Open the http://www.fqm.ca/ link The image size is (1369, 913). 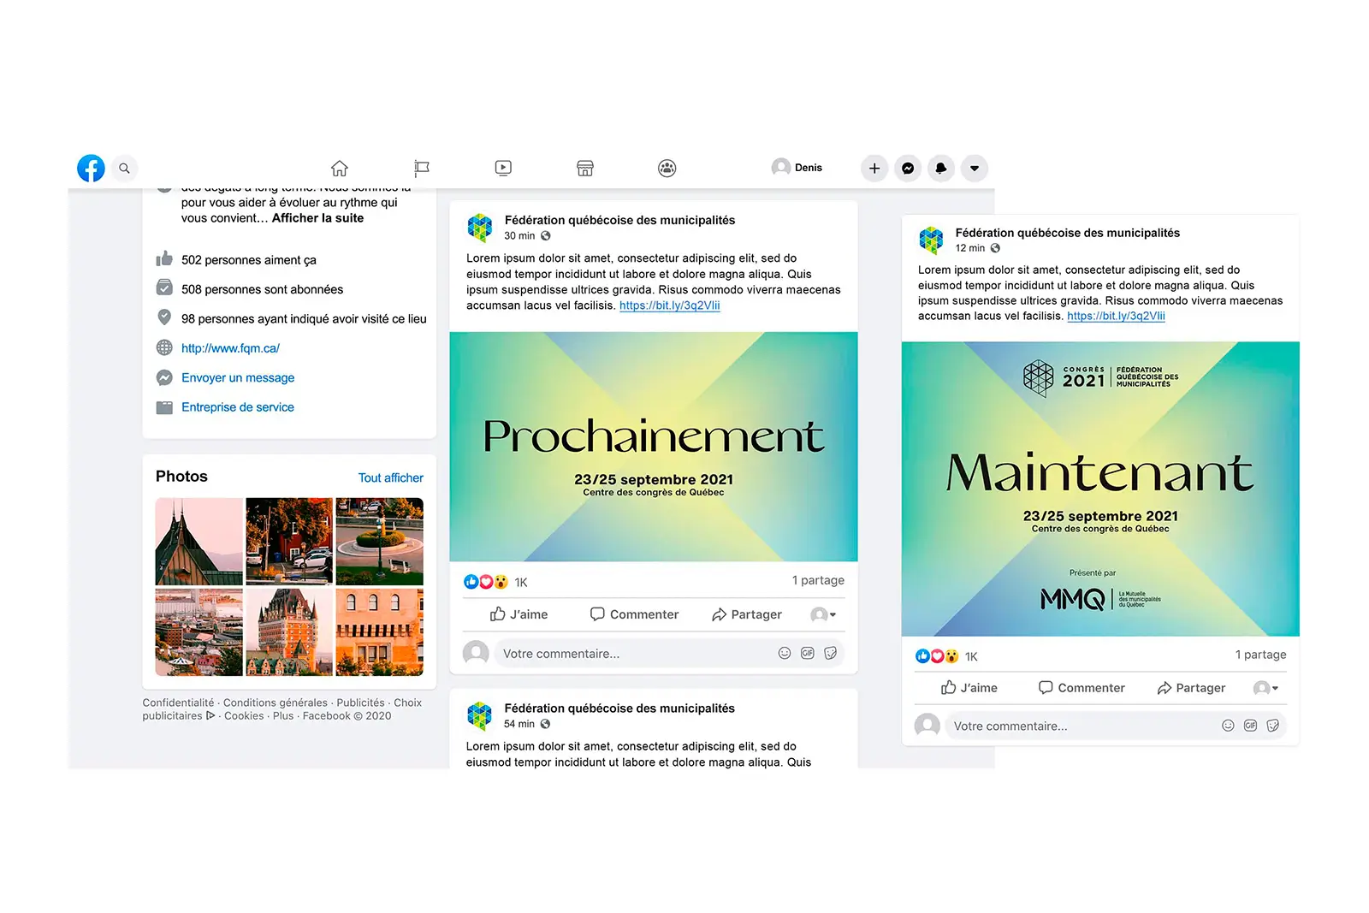click(x=230, y=348)
